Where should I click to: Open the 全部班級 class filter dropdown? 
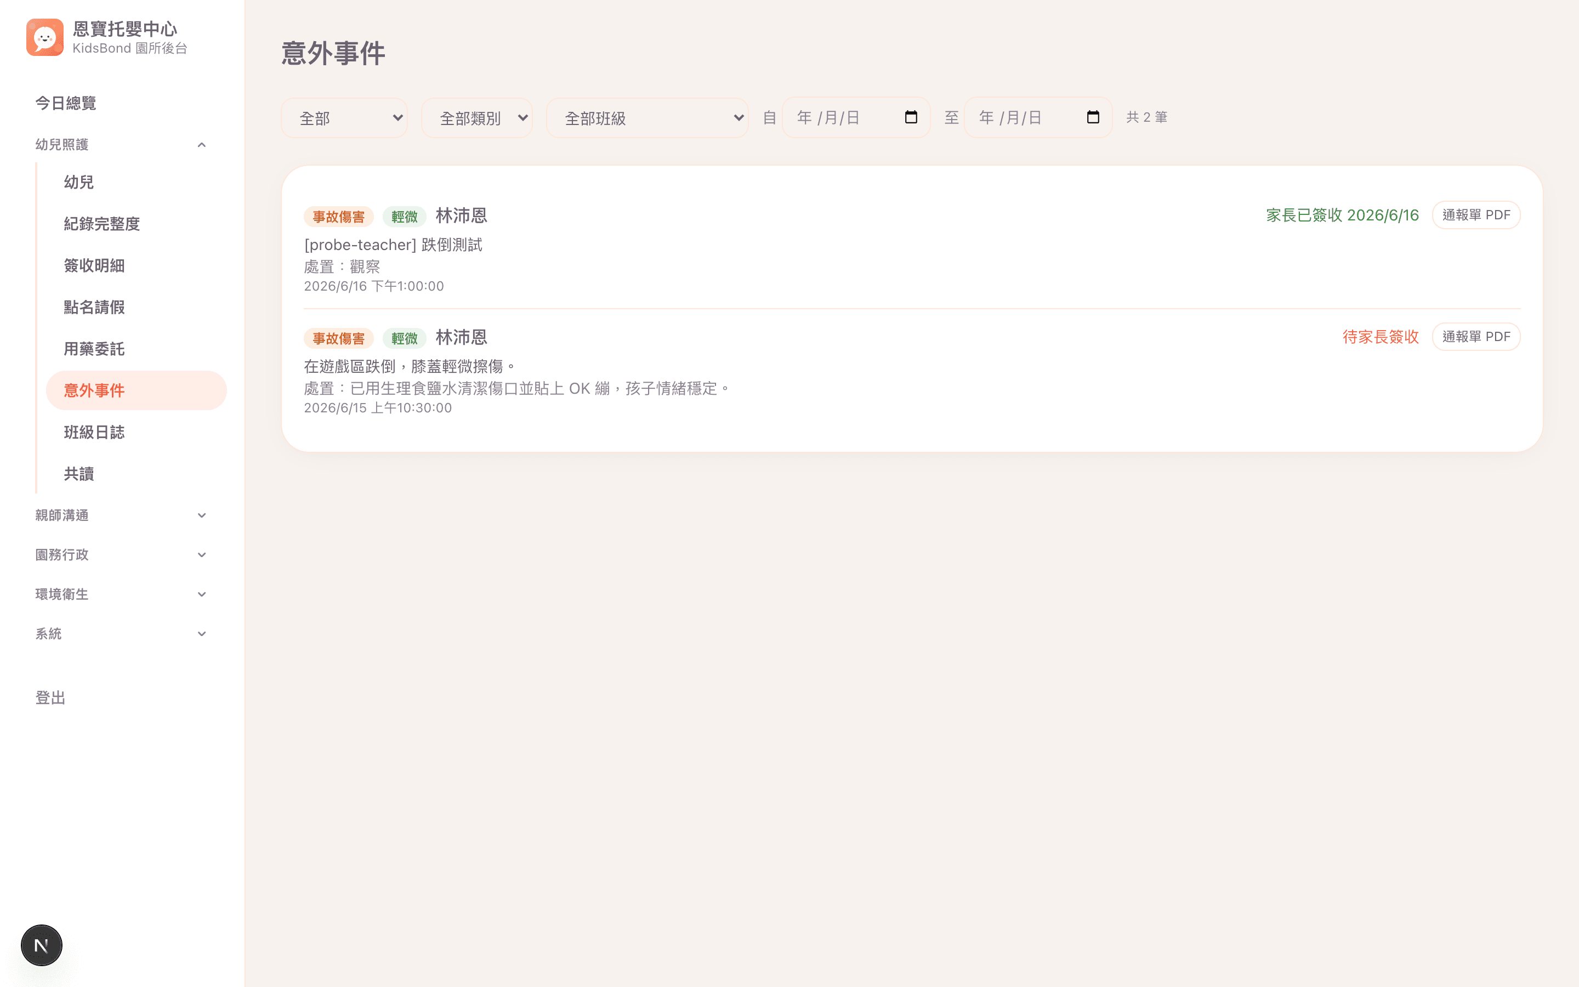[x=647, y=117]
